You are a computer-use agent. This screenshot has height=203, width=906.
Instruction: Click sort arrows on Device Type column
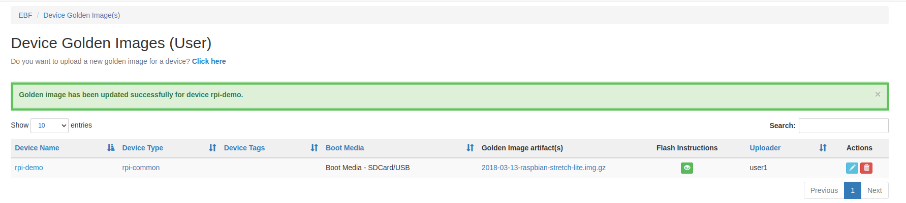point(212,148)
